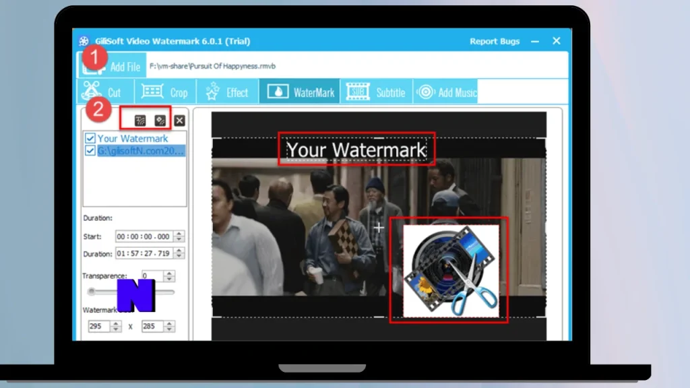690x388 pixels.
Task: Click the Add Music disc icon
Action: point(426,92)
